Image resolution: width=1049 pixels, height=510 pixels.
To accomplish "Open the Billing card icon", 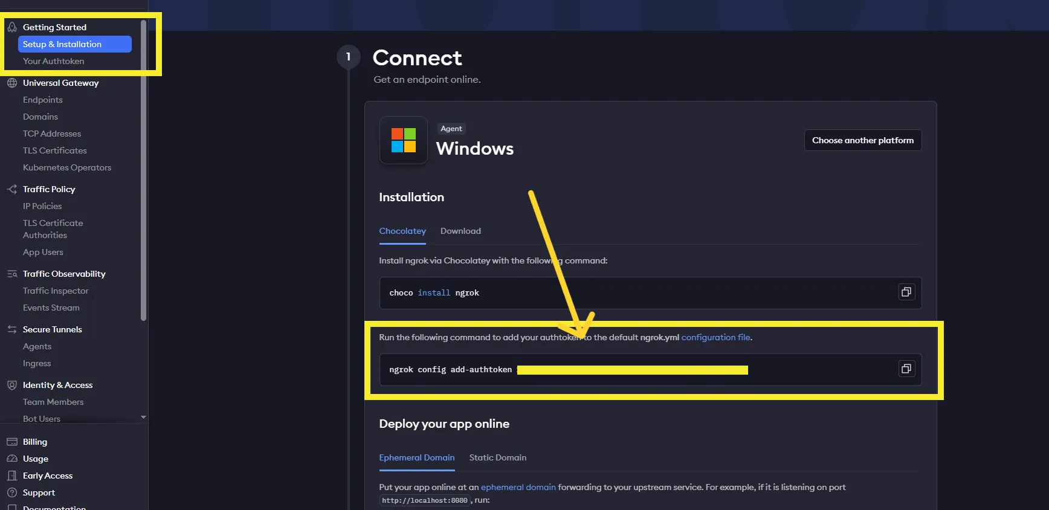I will pos(12,442).
